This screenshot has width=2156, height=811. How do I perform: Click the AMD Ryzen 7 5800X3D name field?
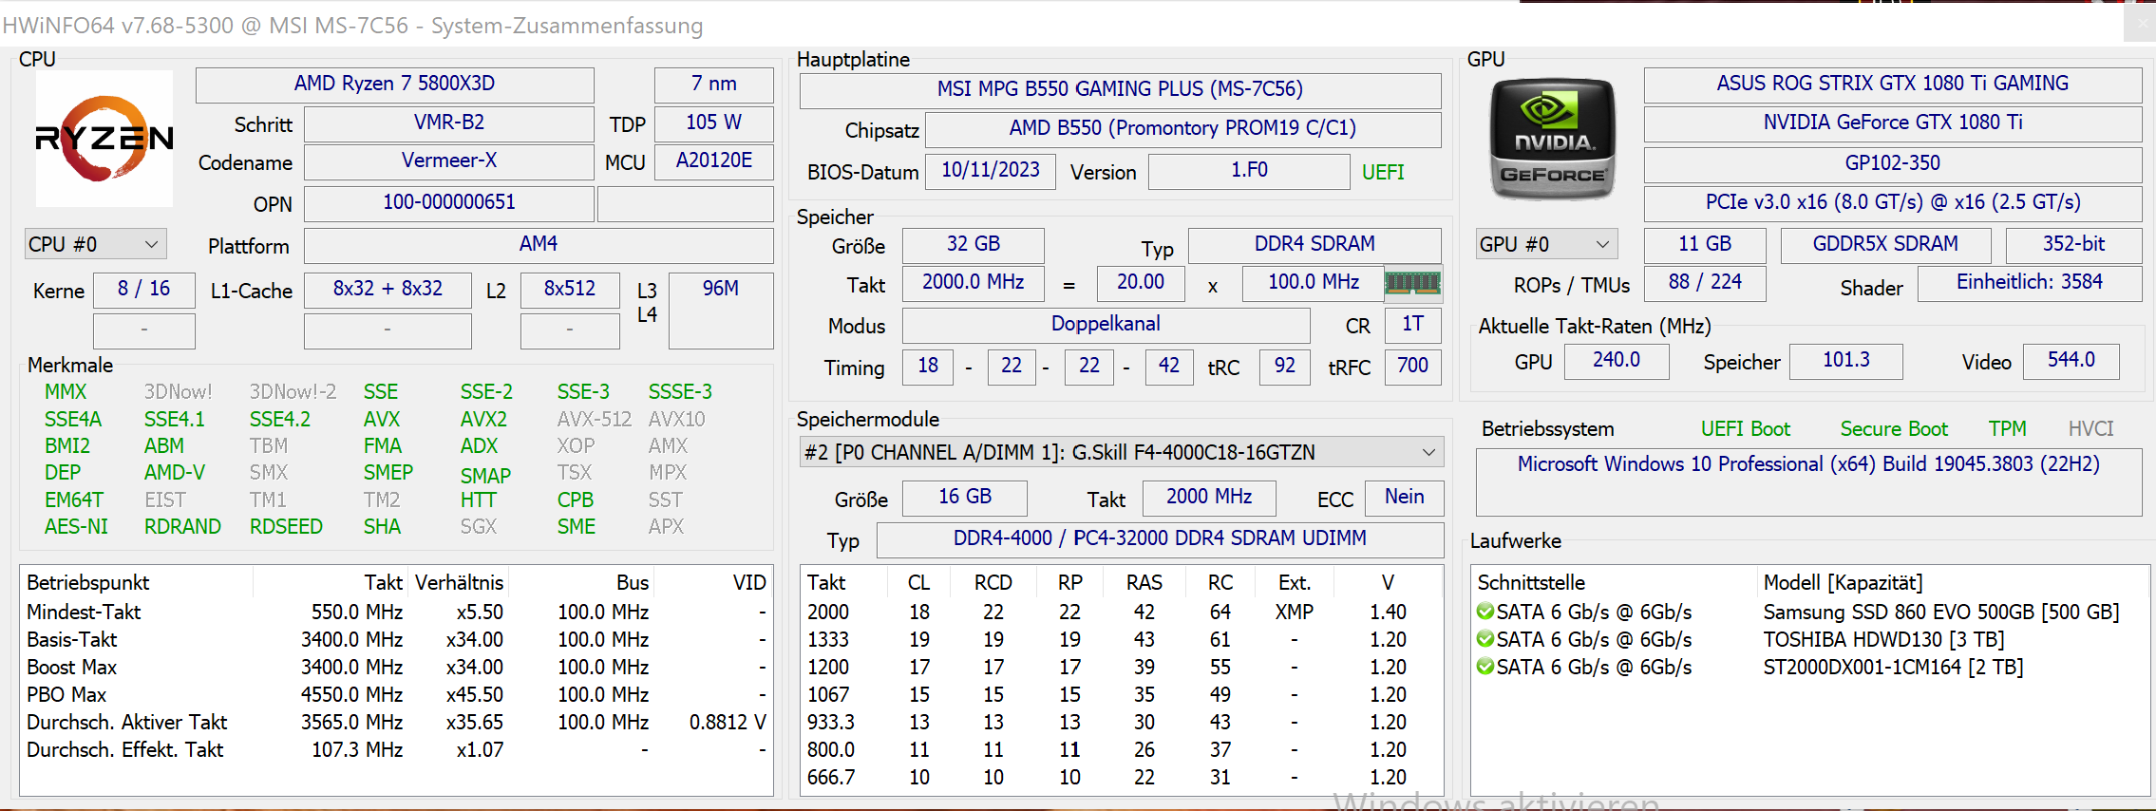(x=394, y=84)
